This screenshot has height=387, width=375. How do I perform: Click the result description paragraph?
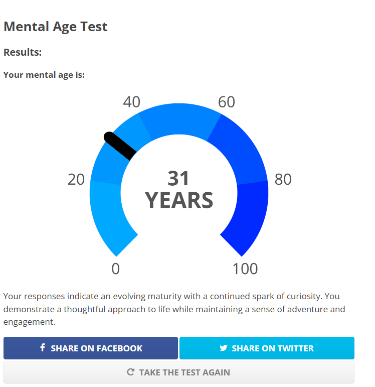(x=174, y=309)
